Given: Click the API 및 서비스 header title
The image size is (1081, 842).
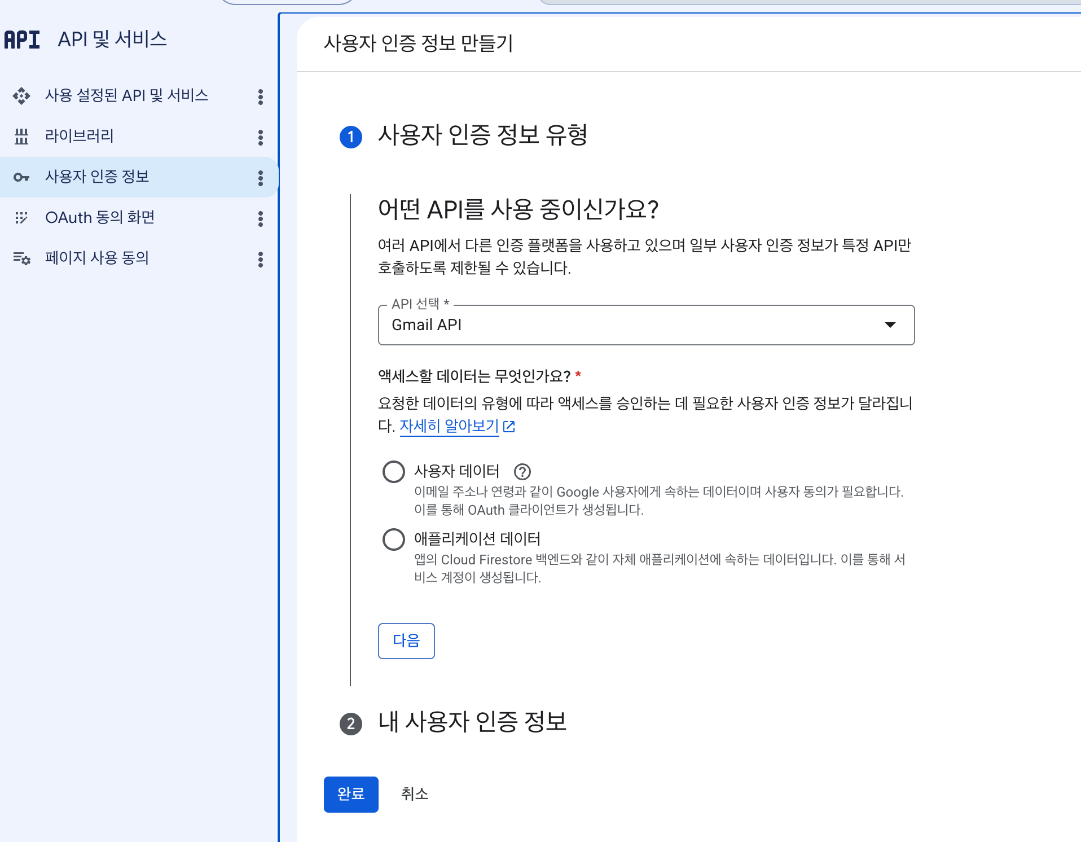Looking at the screenshot, I should pyautogui.click(x=112, y=39).
